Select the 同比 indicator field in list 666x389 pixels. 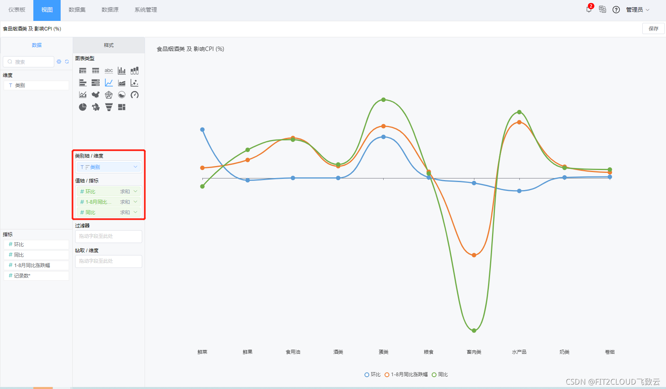coord(37,255)
